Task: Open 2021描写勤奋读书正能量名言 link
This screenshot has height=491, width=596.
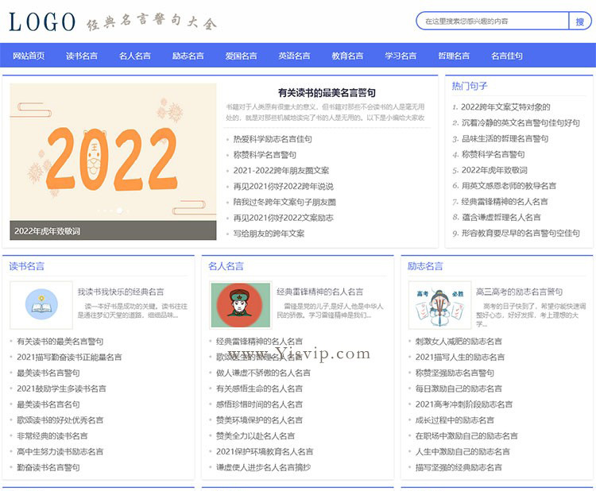Action: pos(69,358)
